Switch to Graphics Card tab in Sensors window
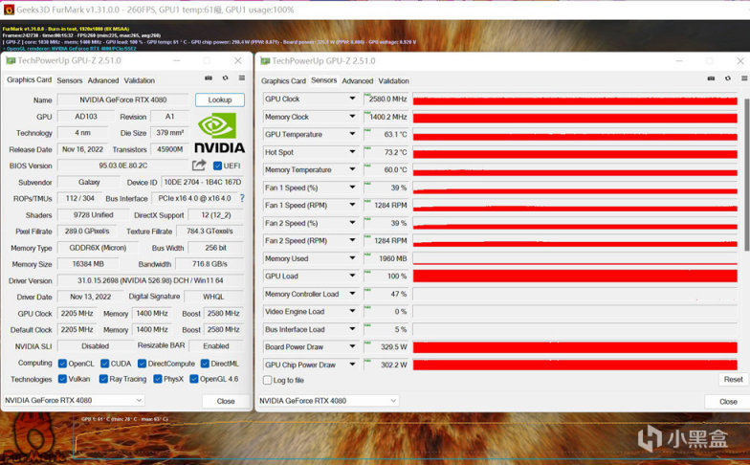Screen dimensions: 750x465 tap(283, 80)
